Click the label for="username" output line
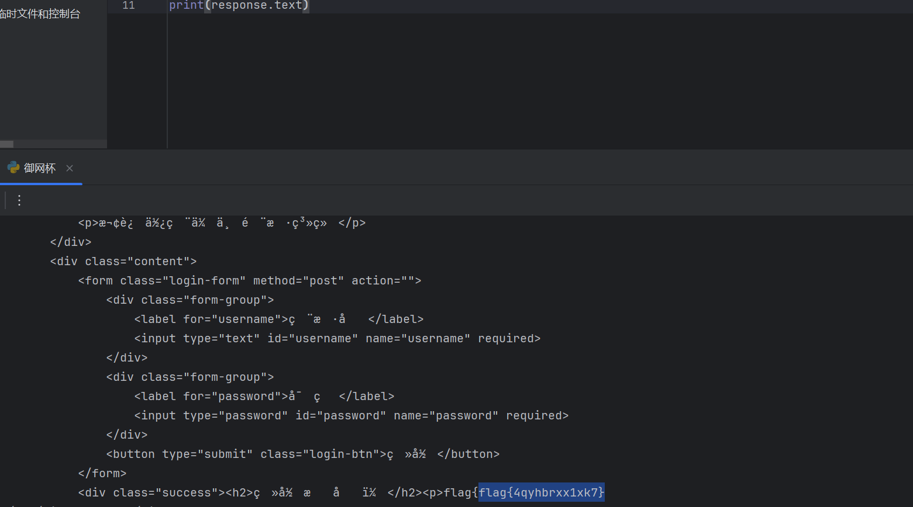Viewport: 913px width, 507px height. (x=278, y=319)
